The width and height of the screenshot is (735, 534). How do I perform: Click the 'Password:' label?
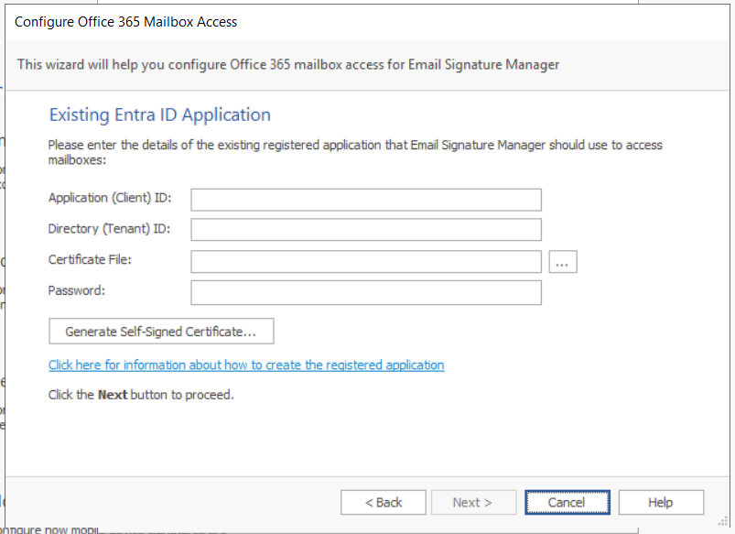click(76, 290)
